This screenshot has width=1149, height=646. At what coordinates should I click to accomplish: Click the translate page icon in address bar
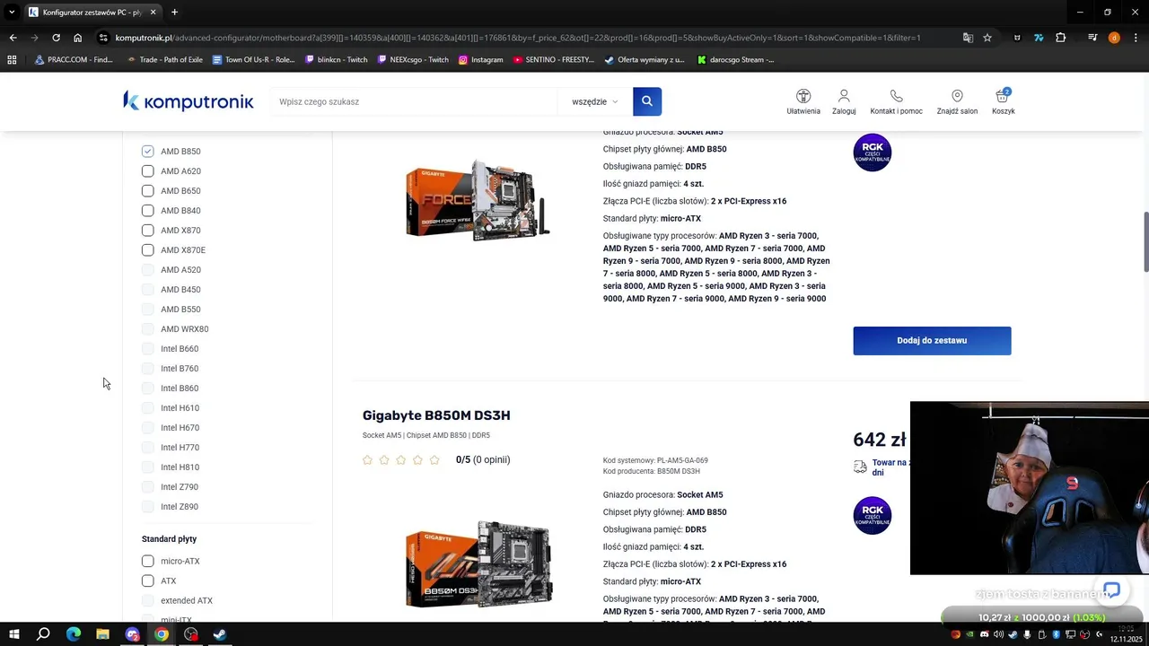pyautogui.click(x=968, y=38)
